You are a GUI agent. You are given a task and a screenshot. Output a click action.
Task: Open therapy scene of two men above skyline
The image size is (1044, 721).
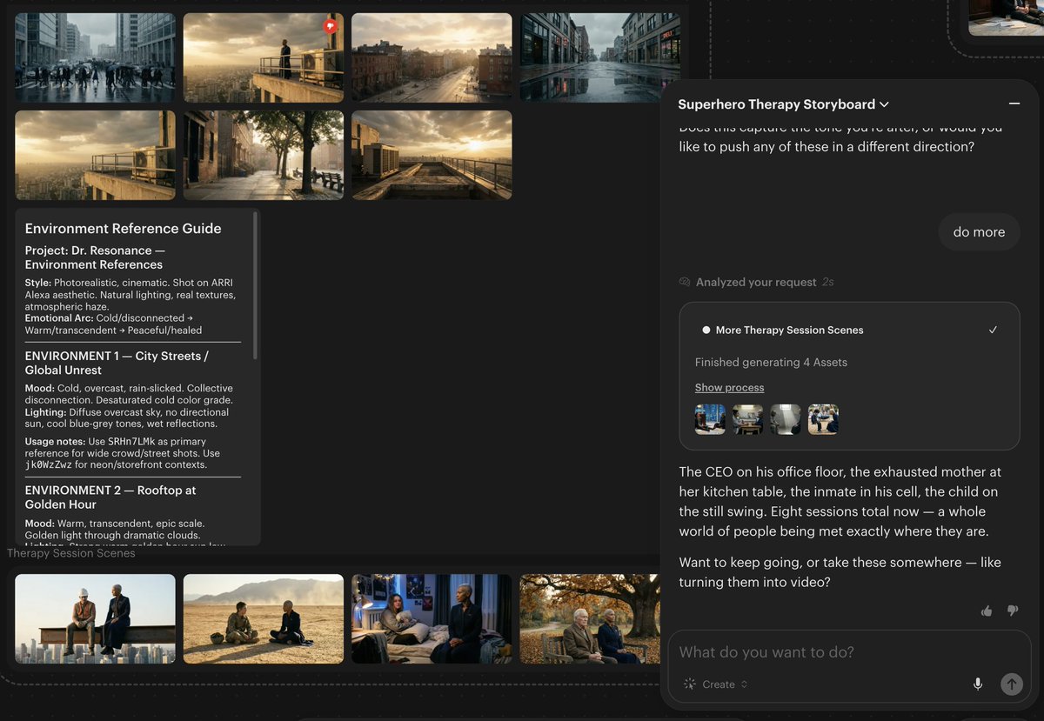95,618
